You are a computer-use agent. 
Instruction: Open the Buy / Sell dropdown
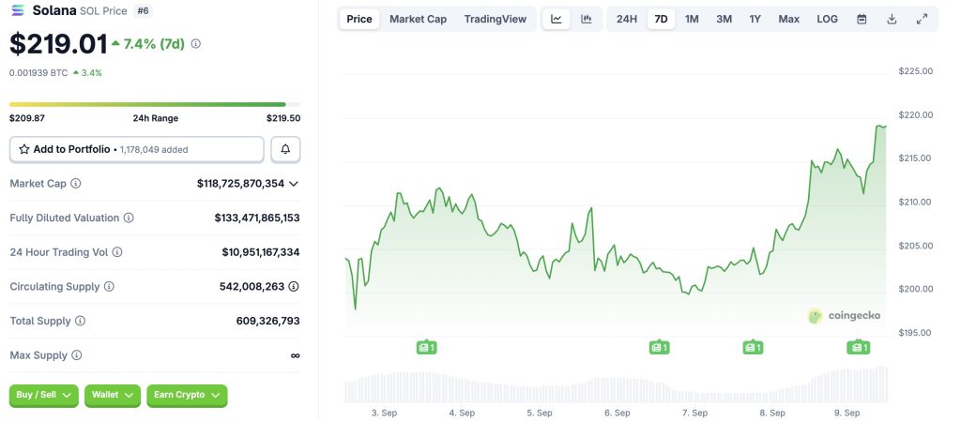[x=44, y=395]
